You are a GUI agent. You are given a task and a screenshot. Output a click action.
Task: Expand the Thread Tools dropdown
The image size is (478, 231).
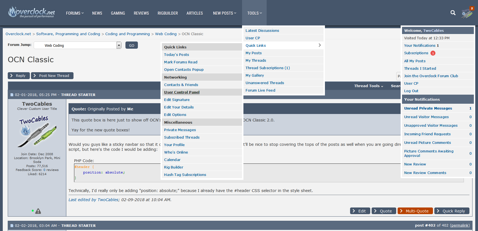click(x=369, y=86)
